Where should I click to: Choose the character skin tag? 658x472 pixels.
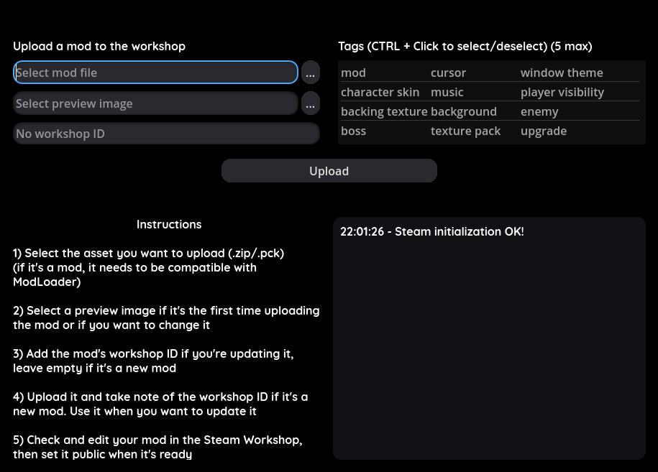380,92
